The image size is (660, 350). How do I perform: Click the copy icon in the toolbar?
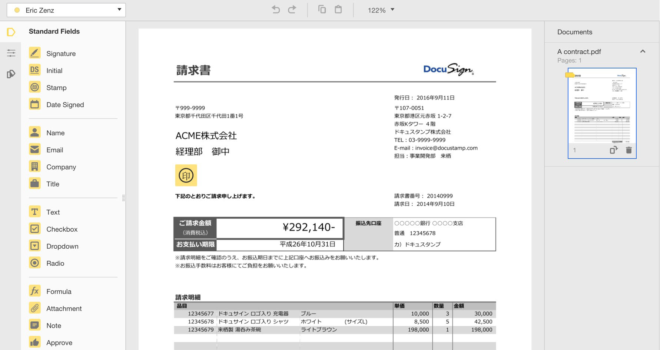click(322, 10)
